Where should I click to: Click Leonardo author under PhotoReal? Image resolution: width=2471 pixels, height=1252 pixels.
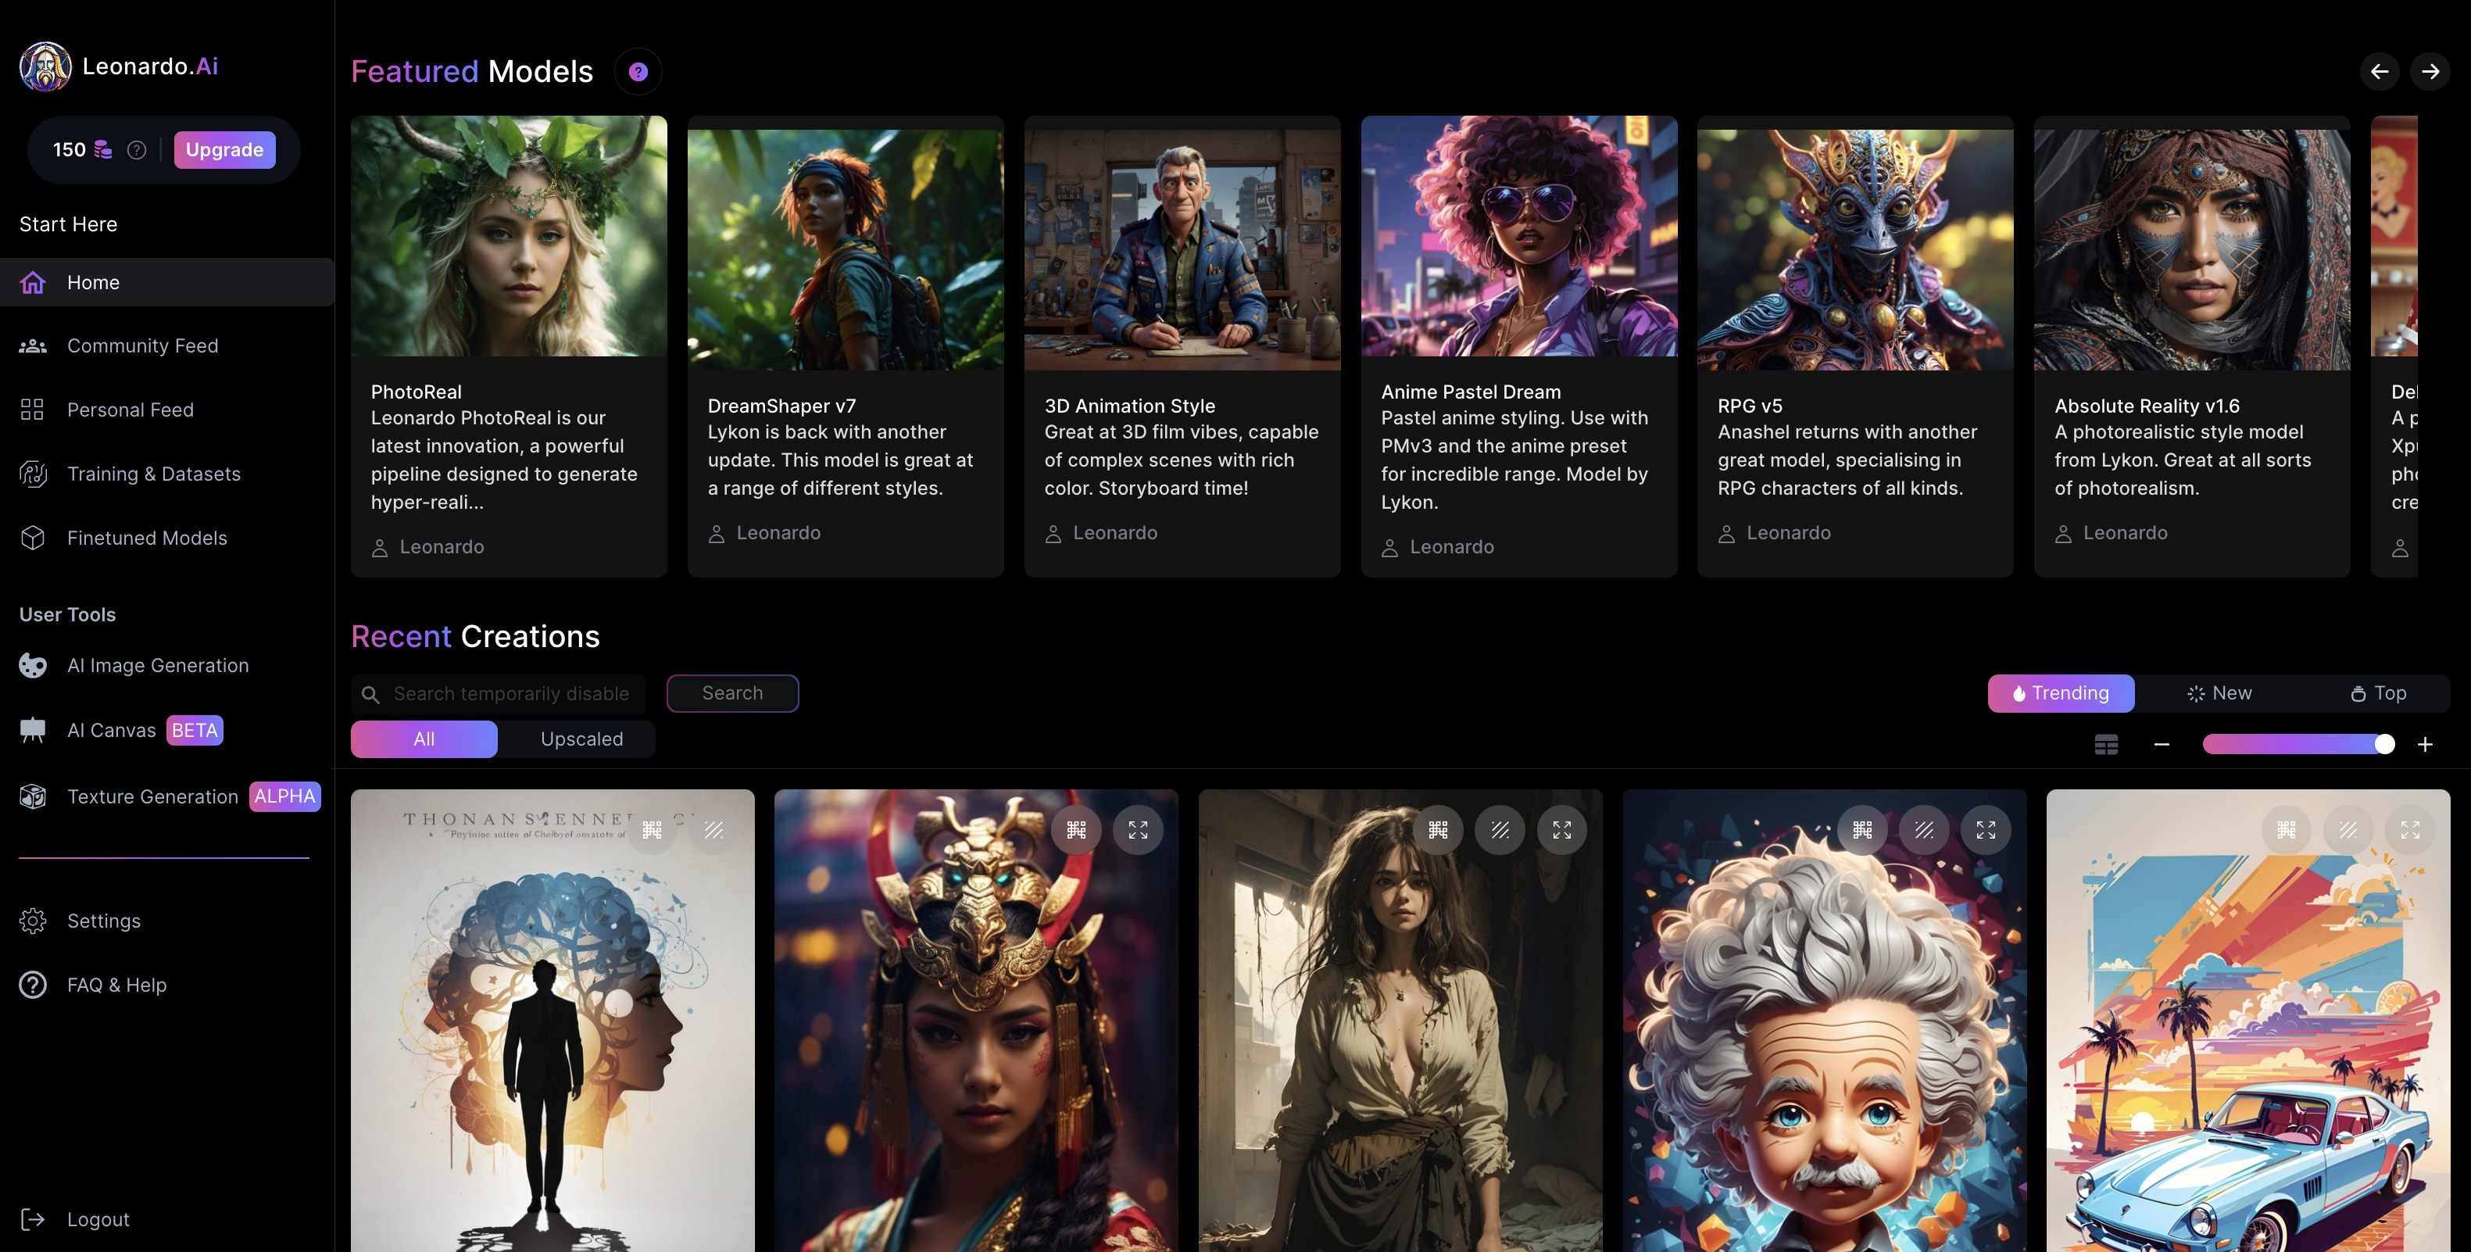coord(442,547)
